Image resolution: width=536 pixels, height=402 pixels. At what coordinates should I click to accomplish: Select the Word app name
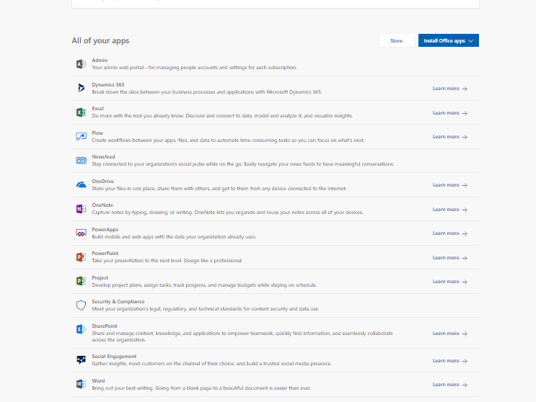pyautogui.click(x=98, y=381)
